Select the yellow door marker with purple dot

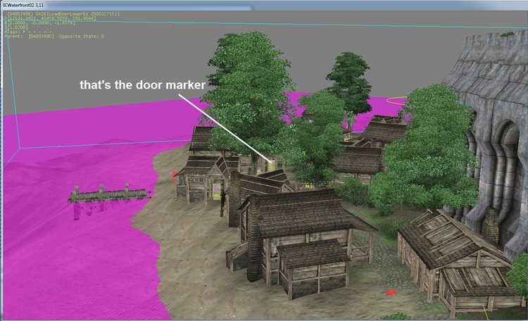(x=218, y=191)
